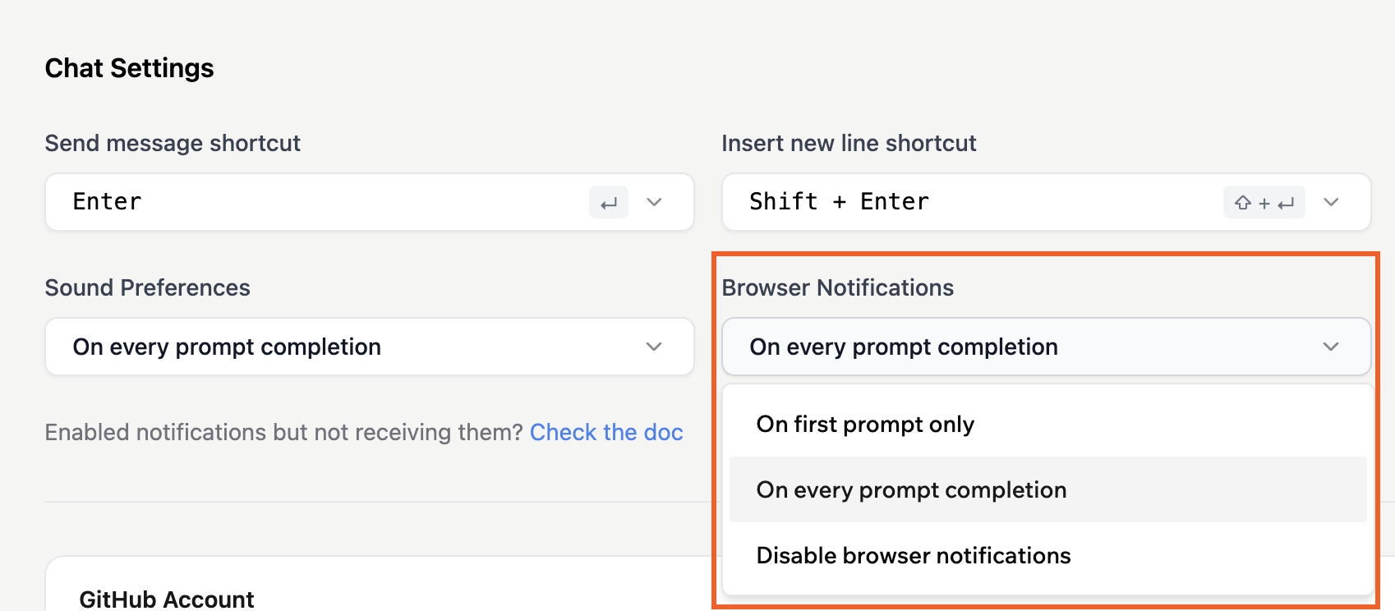Select On first prompt only notification option

pos(865,424)
